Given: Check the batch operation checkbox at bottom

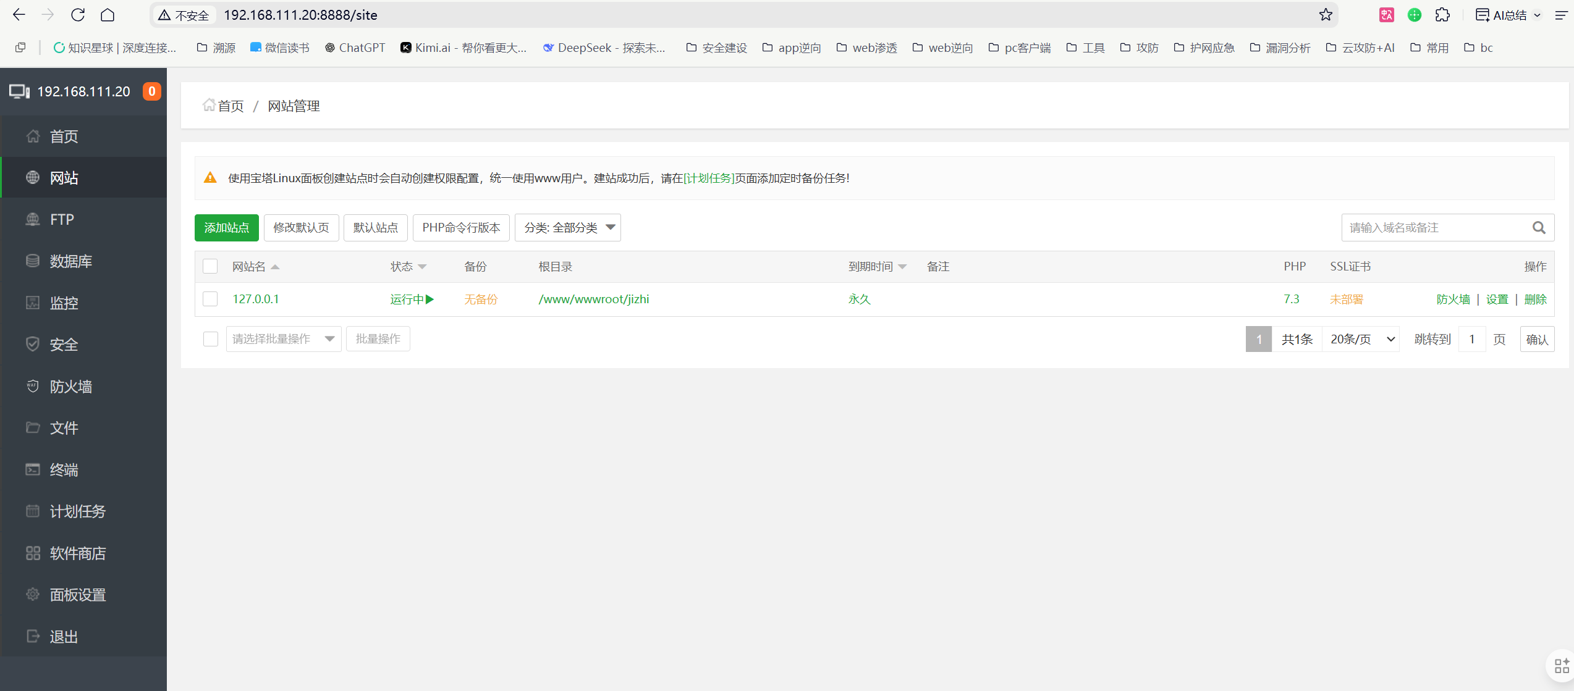Looking at the screenshot, I should (209, 338).
